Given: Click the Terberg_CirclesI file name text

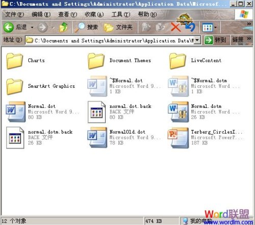Looking at the screenshot, I should click(217, 132).
